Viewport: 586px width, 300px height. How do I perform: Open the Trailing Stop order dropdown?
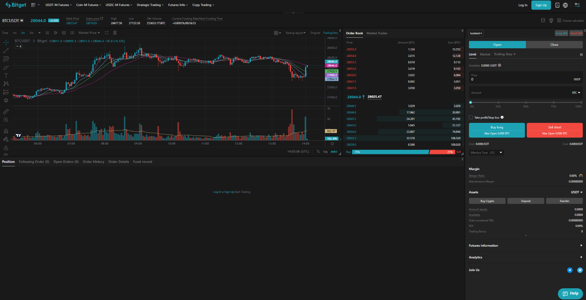(505, 54)
